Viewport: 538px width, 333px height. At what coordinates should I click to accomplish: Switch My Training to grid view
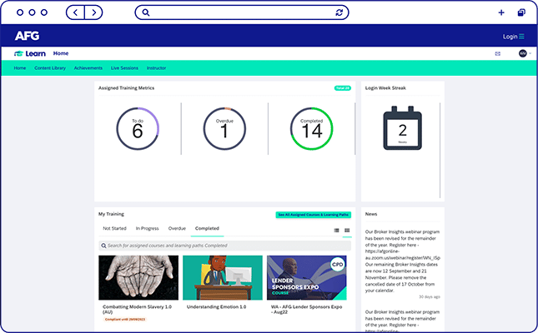347,230
